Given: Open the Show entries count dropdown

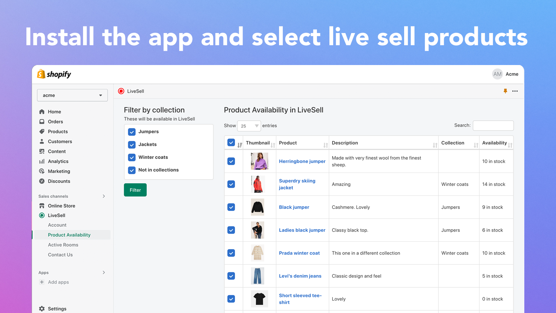Looking at the screenshot, I should click(x=249, y=126).
